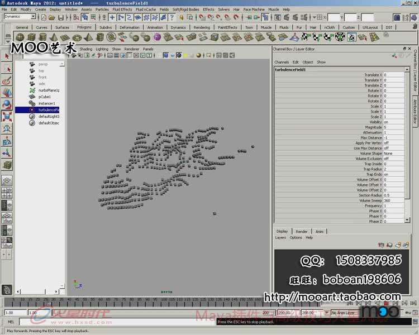Click the four-view layout icon
Viewport: 419px width, 335px height.
[x=7, y=193]
